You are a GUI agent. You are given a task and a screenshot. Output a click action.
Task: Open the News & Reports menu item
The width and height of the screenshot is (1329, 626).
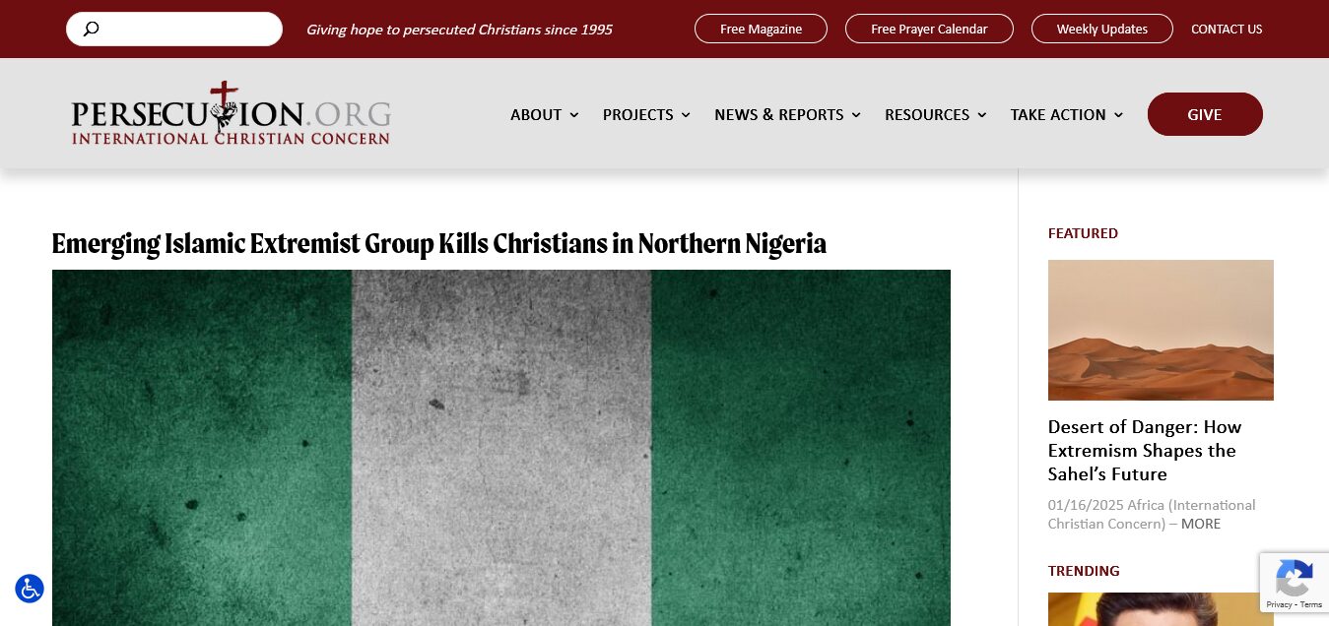pyautogui.click(x=779, y=115)
